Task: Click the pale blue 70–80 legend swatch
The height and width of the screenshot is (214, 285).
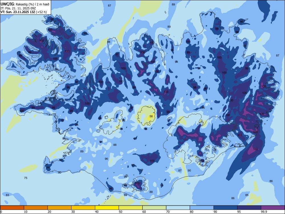Action: tap(178, 208)
